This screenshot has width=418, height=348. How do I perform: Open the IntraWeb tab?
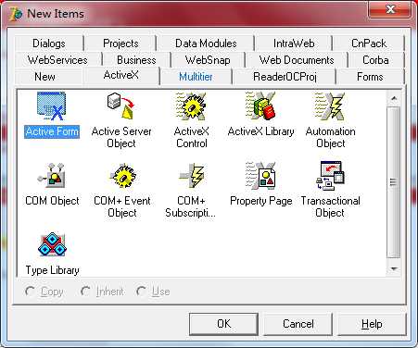click(294, 43)
